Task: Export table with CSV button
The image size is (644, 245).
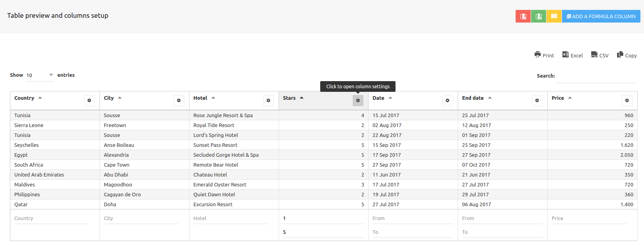Action: pyautogui.click(x=600, y=55)
